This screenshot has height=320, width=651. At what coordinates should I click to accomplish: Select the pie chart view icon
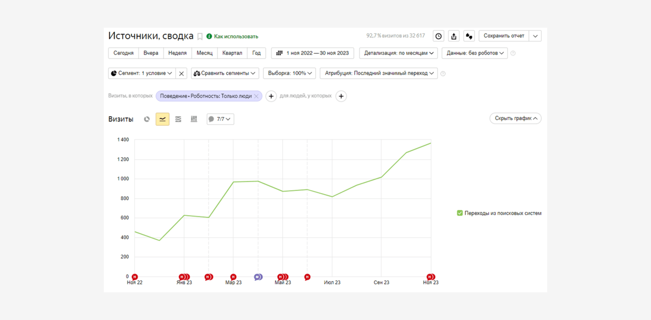[x=147, y=119]
